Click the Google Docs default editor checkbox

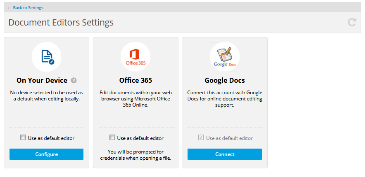click(201, 138)
